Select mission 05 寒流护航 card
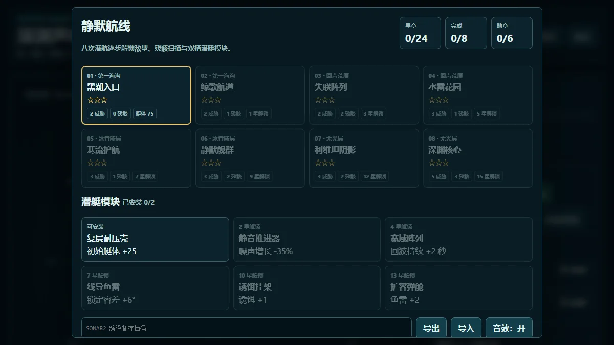This screenshot has height=345, width=614. click(x=136, y=158)
